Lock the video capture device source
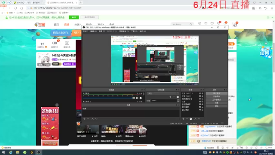This screenshot has height=155, width=275. pyautogui.click(x=202, y=99)
